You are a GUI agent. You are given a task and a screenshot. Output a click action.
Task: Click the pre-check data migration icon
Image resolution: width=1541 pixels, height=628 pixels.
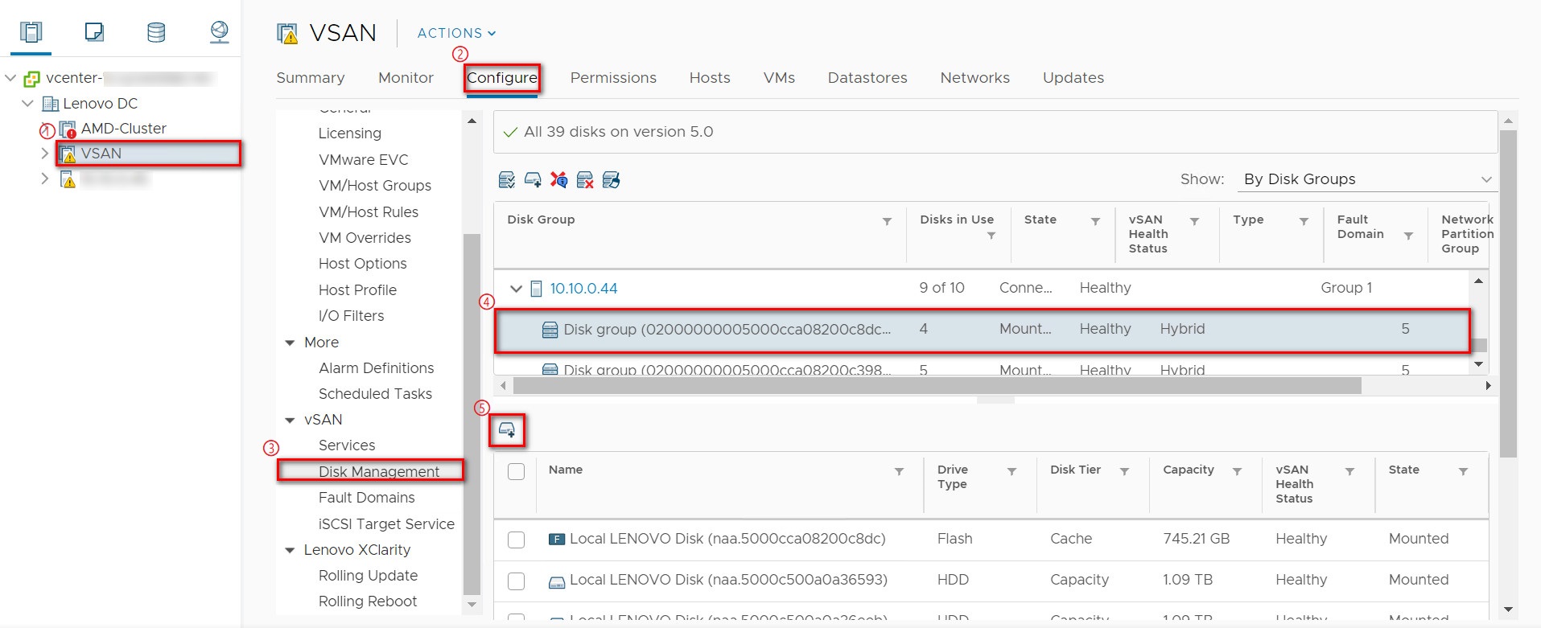(558, 180)
